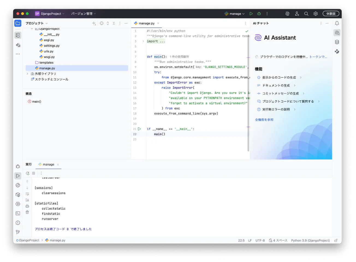356x262 pixels.
Task: Open the Database tool window icon
Action: pos(337,42)
